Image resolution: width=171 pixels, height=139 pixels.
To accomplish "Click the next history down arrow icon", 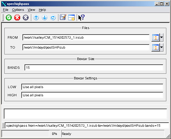I will [x=44, y=18].
